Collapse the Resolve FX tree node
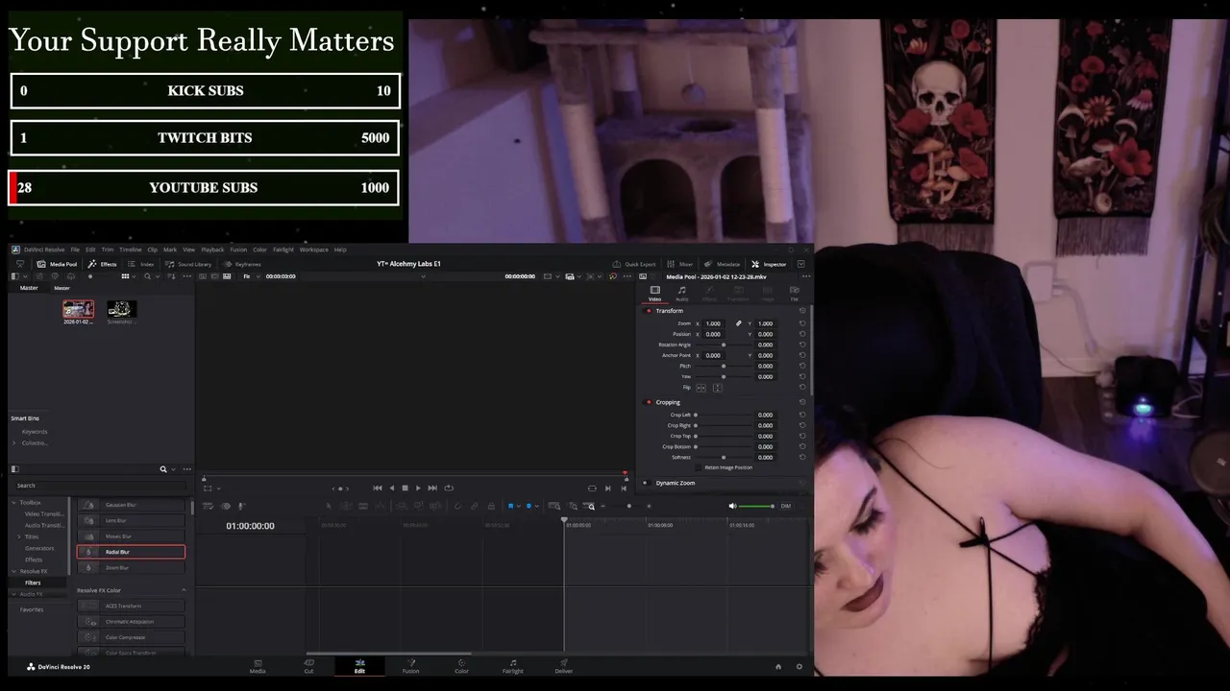 [13, 571]
